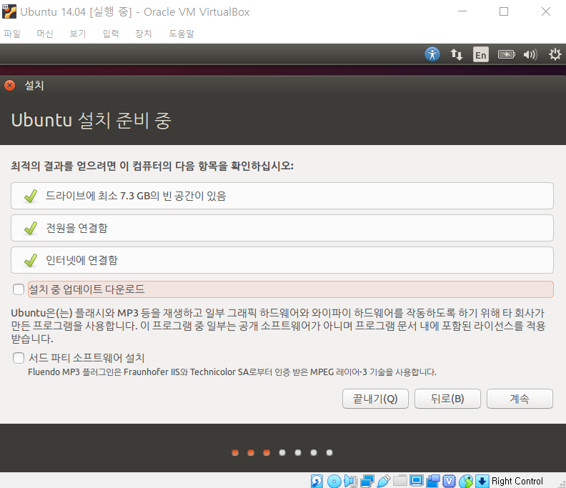566x488 pixels.
Task: Click the video capture status icon
Action: (433, 481)
